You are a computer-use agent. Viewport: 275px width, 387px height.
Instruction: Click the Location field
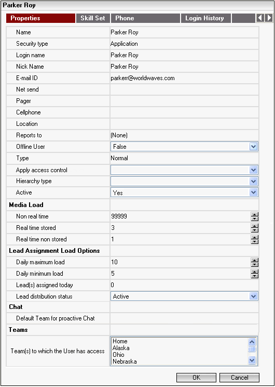pyautogui.click(x=184, y=124)
